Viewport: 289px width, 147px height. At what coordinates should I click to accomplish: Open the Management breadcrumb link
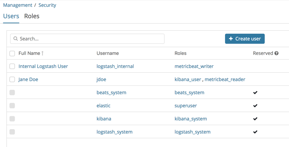(17, 5)
